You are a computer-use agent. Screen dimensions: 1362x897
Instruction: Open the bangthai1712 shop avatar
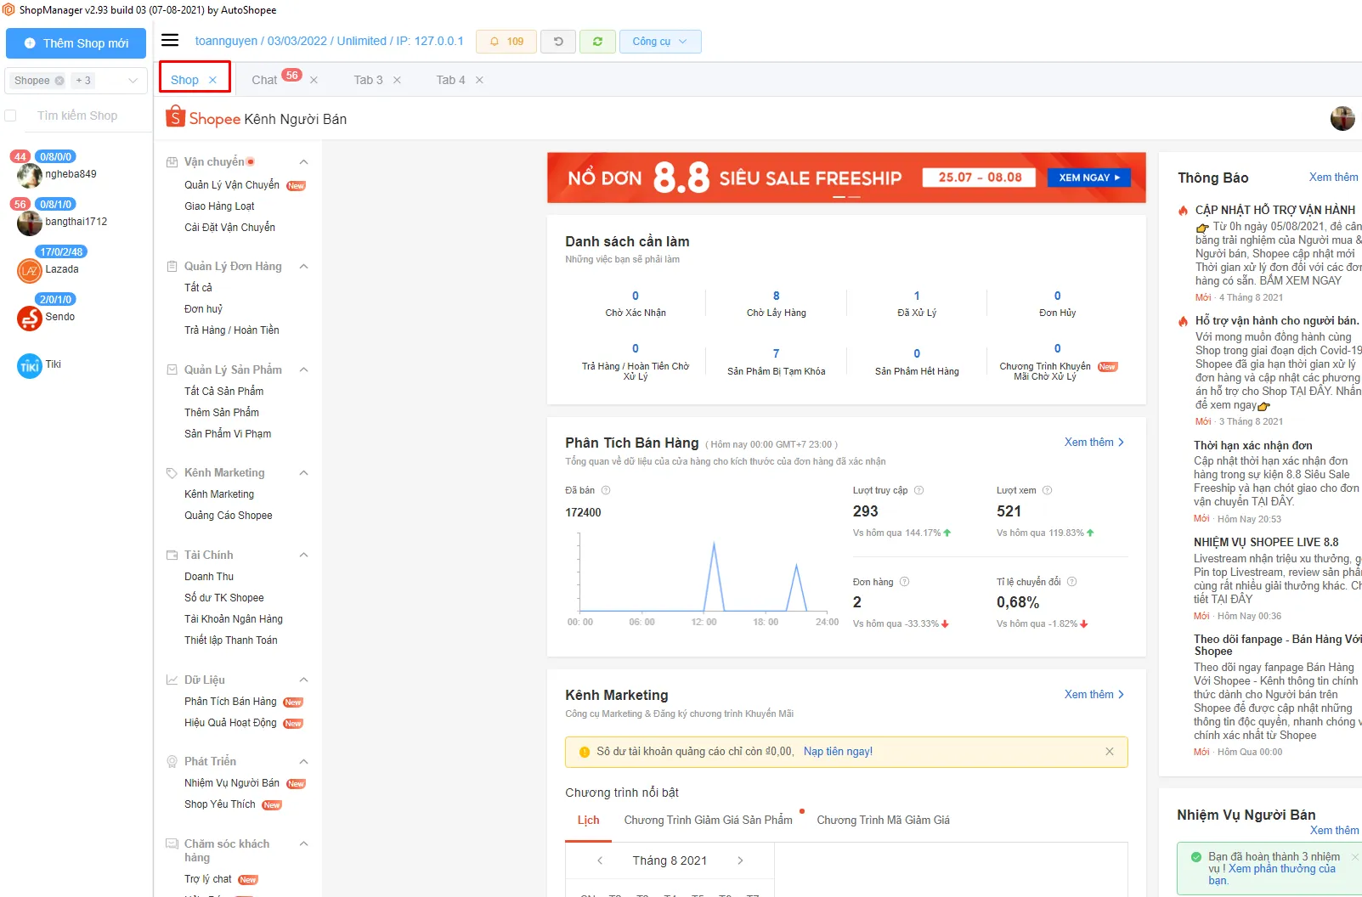point(30,223)
